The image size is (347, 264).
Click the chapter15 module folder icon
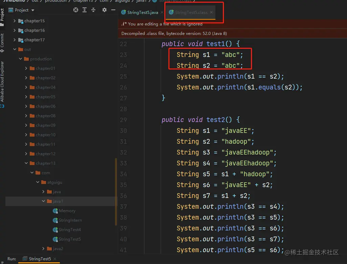coord(21,21)
